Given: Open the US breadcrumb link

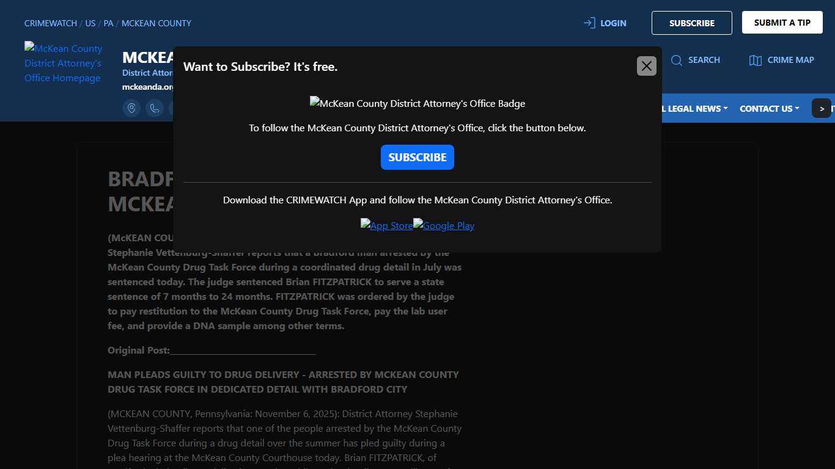Looking at the screenshot, I should pos(90,23).
